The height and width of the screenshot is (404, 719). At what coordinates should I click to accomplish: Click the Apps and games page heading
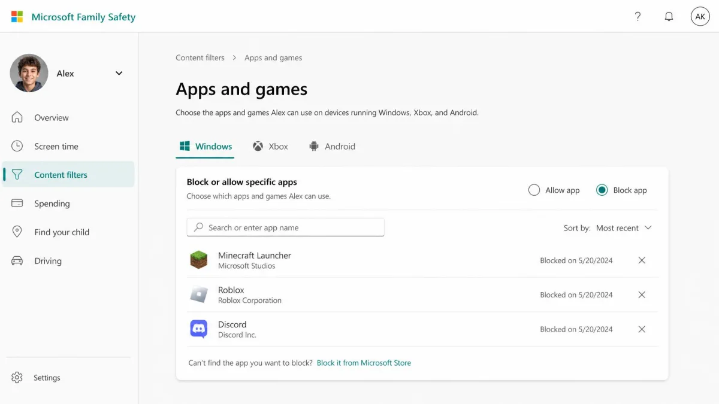coord(241,89)
